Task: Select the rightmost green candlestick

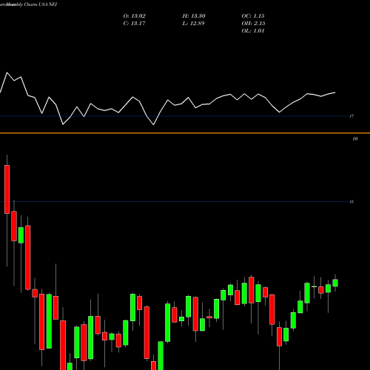Action: [335, 283]
